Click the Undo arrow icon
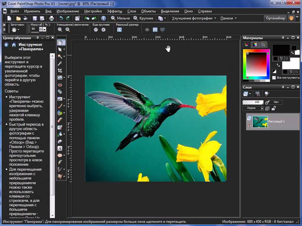This screenshot has height=226, width=302. [x=61, y=18]
